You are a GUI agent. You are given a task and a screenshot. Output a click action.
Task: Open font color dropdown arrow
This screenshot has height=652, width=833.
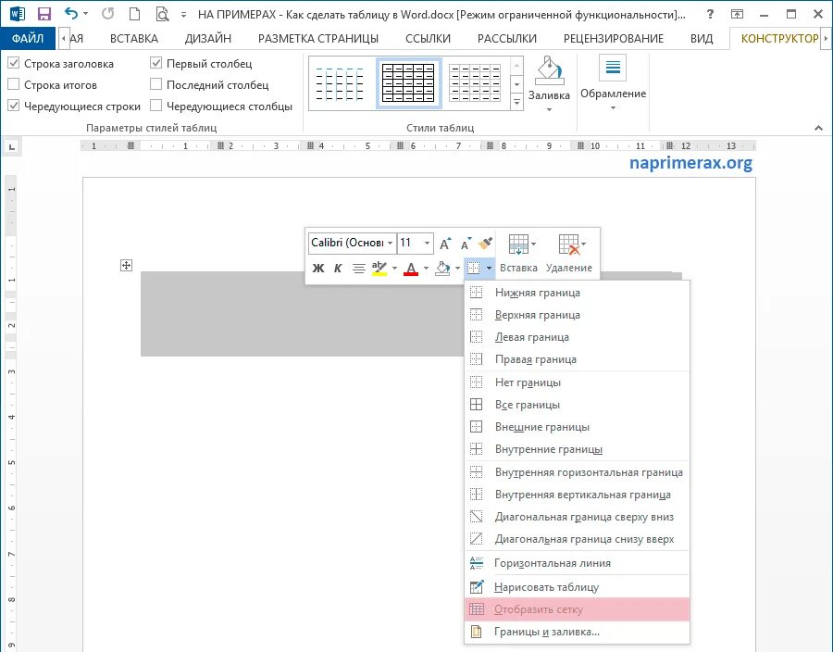tap(426, 269)
